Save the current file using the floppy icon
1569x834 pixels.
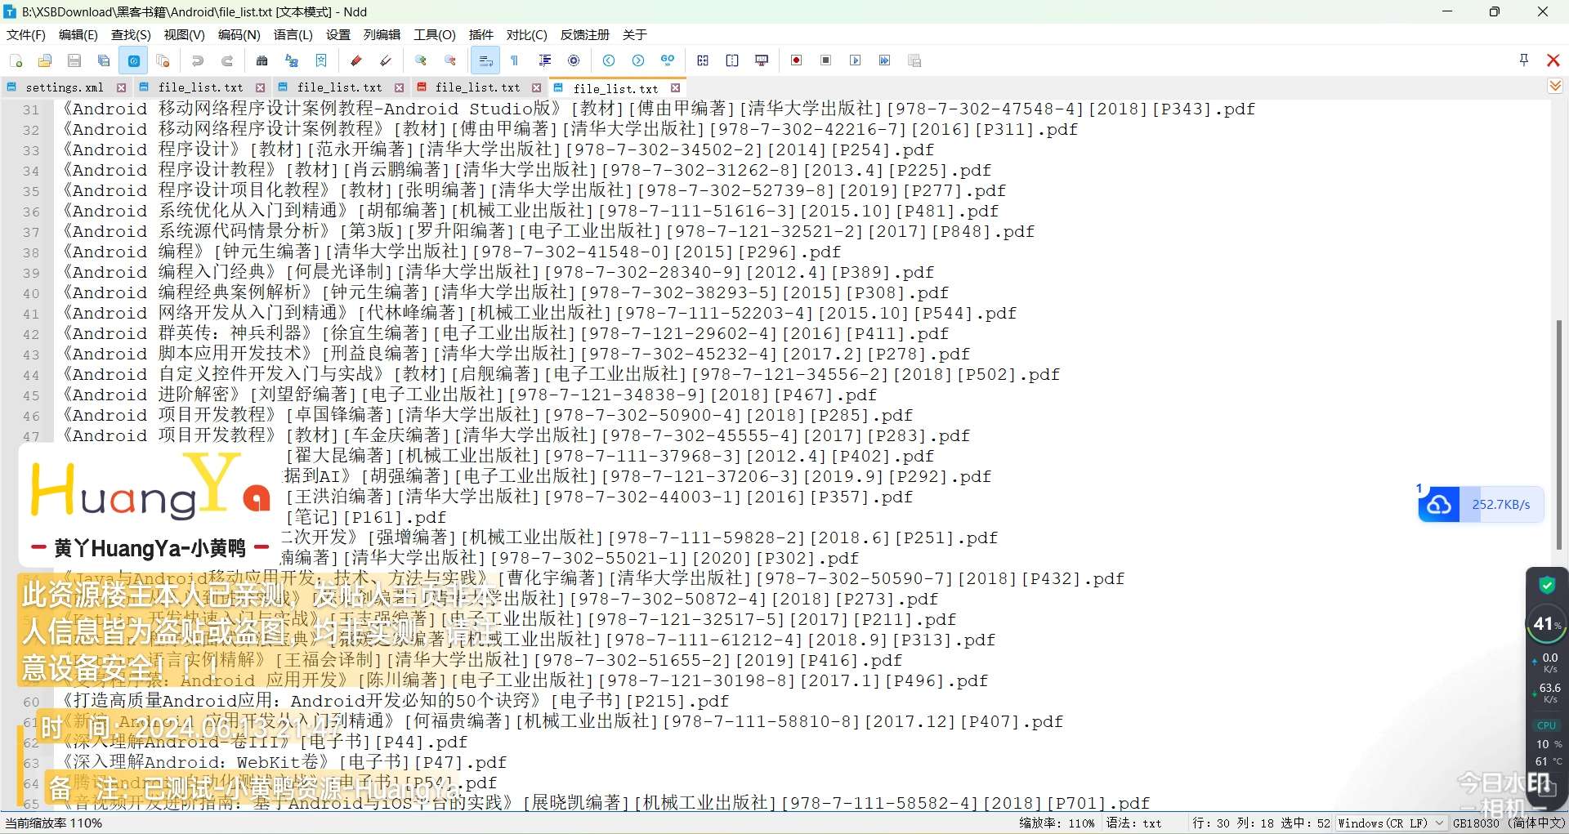pyautogui.click(x=74, y=60)
